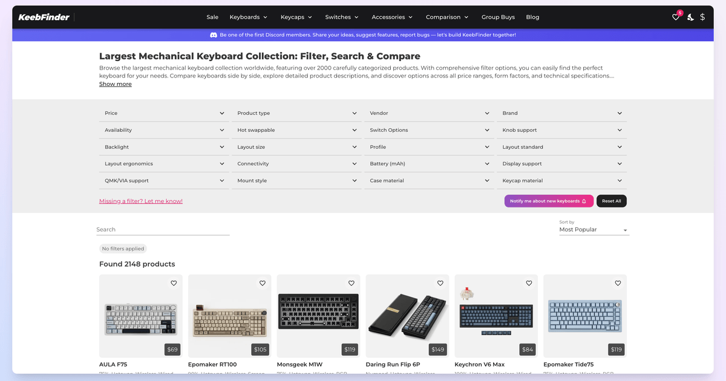Go to the Group Buys page
Viewport: 726px width, 381px height.
498,17
